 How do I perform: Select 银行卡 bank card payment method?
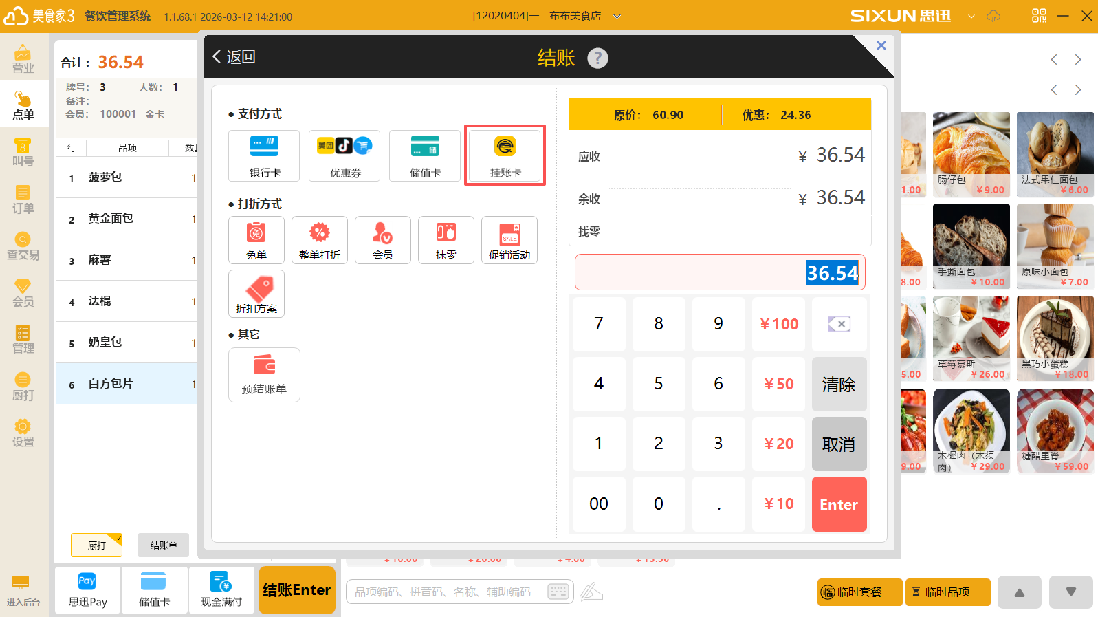coord(264,156)
